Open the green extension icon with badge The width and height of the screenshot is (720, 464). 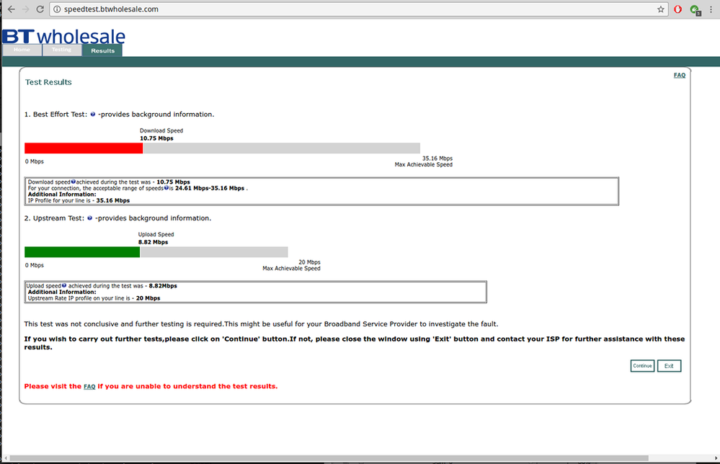pos(695,9)
